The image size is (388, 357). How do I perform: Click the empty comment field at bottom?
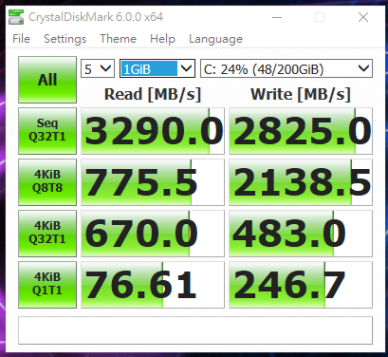click(x=195, y=330)
